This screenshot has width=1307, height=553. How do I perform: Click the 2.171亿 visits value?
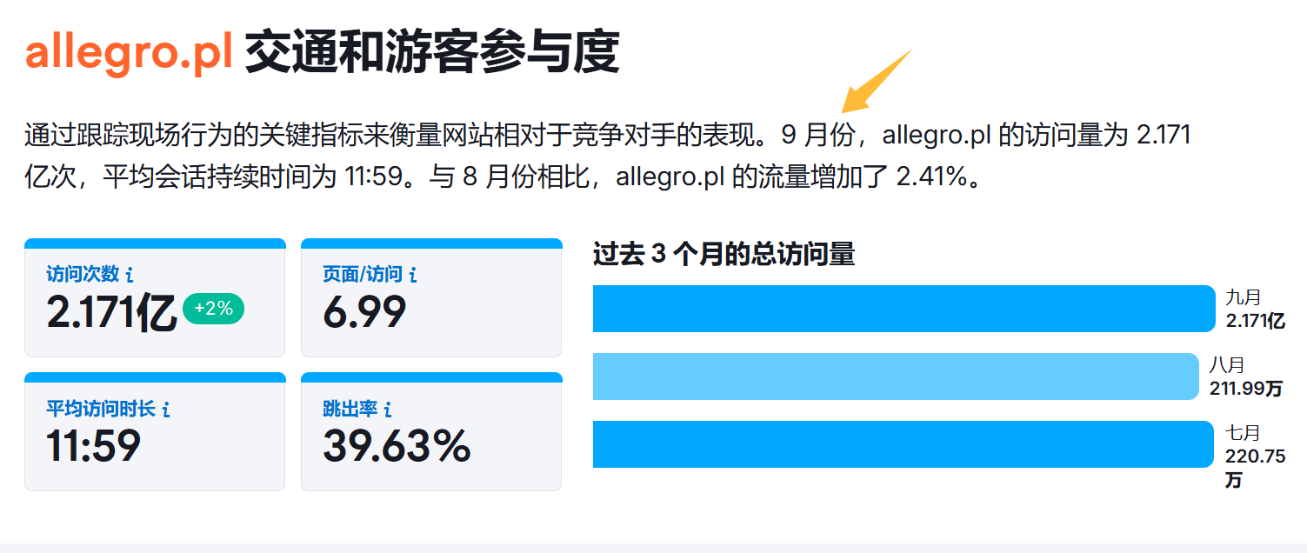pyautogui.click(x=111, y=313)
